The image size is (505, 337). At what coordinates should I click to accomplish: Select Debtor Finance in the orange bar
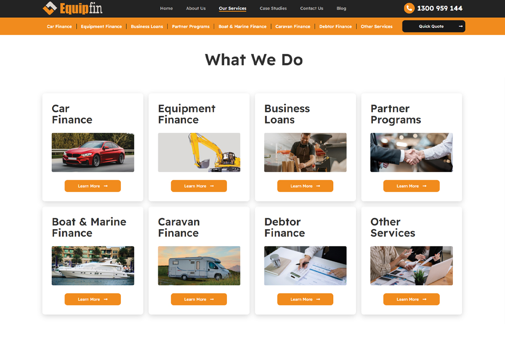335,27
